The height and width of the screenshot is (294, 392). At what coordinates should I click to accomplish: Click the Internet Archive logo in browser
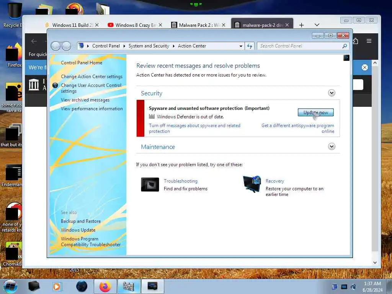[x=34, y=85]
